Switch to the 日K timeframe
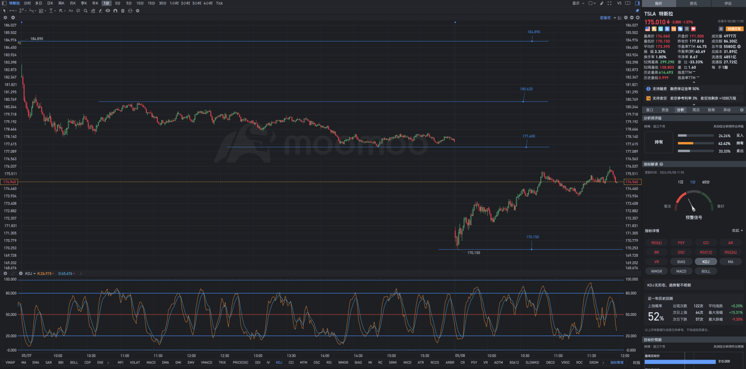Image resolution: width=746 pixels, height=369 pixels. tap(50, 3)
